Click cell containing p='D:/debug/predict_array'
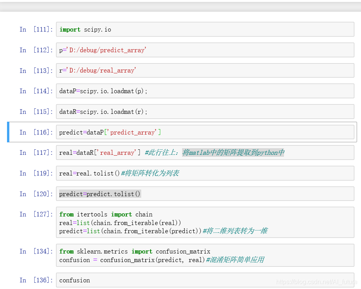Image resolution: width=361 pixels, height=289 pixels. pos(205,50)
